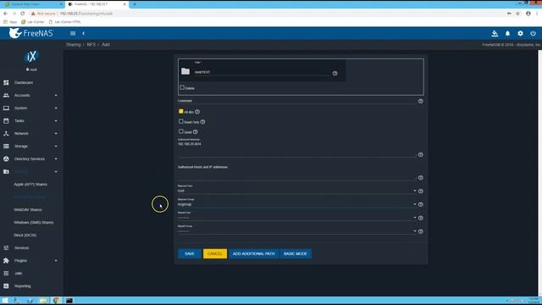The image size is (542, 305).
Task: Expand the Accounts sidebar menu
Action: (31, 95)
